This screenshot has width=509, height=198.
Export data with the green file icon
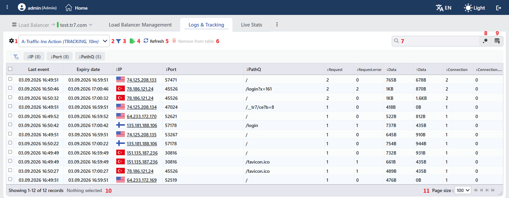click(132, 41)
